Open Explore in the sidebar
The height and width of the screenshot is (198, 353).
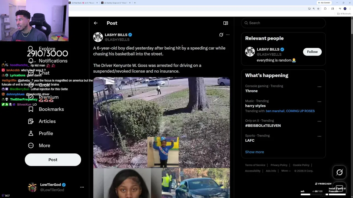[x=41, y=49]
